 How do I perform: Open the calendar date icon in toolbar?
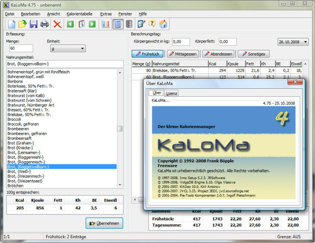[81, 24]
